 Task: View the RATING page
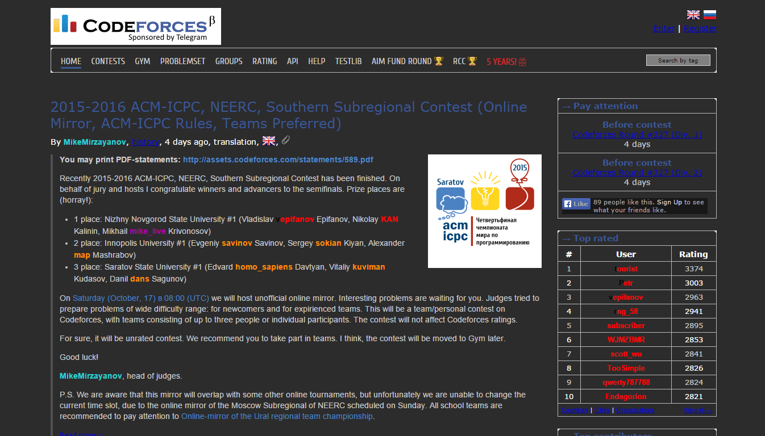(x=265, y=61)
